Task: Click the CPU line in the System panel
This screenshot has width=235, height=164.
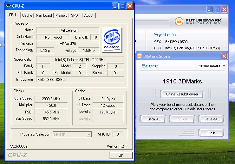Action: click(187, 48)
